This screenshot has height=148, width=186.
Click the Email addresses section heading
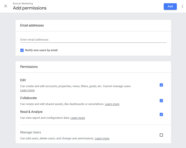(x=32, y=25)
